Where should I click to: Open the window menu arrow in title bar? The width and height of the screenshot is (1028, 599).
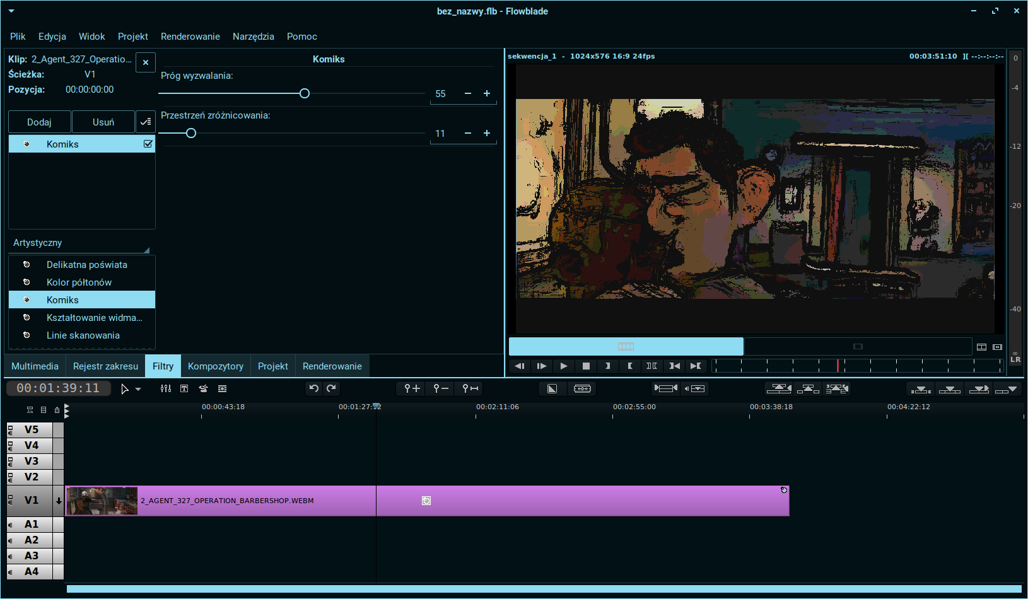11,11
